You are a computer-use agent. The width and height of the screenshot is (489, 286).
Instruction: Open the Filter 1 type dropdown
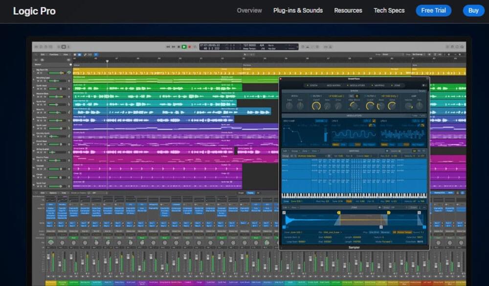336,96
